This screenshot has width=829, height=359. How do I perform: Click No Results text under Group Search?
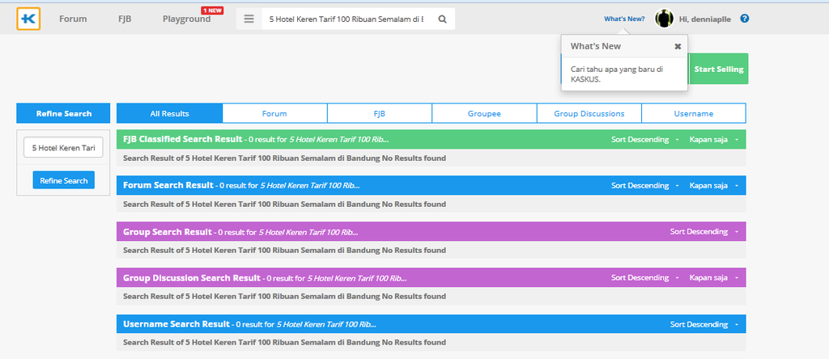click(284, 250)
